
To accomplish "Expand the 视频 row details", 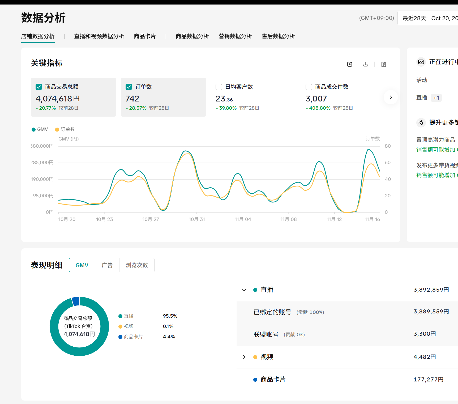I will (244, 357).
